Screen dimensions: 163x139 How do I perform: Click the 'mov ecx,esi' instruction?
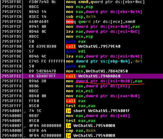point(79,91)
